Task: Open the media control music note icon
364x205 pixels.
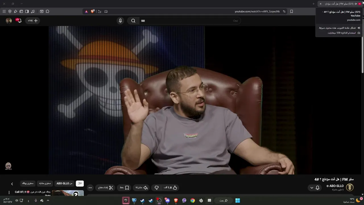Action: [x=33, y=11]
